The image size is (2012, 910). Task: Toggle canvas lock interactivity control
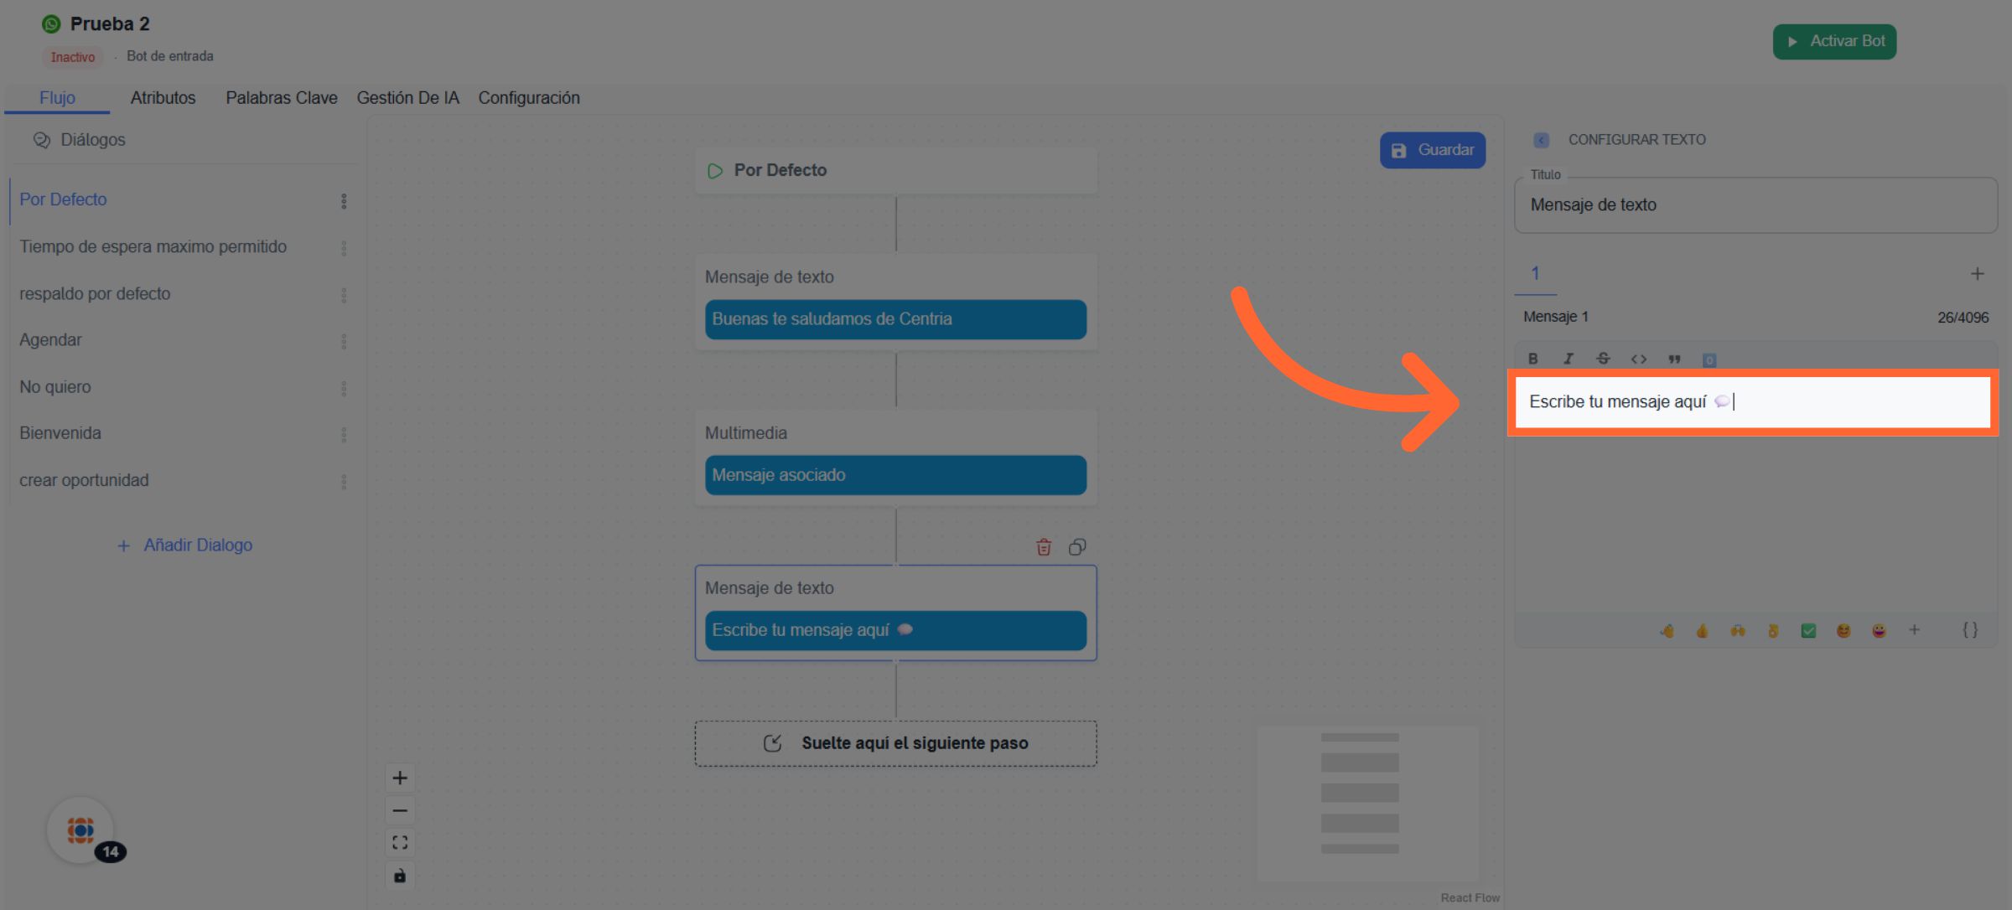pos(400,876)
